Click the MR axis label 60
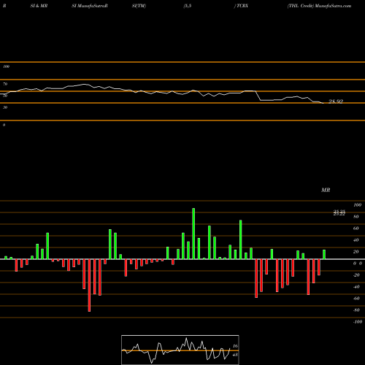This screenshot has width=365, height=365. click(356, 228)
